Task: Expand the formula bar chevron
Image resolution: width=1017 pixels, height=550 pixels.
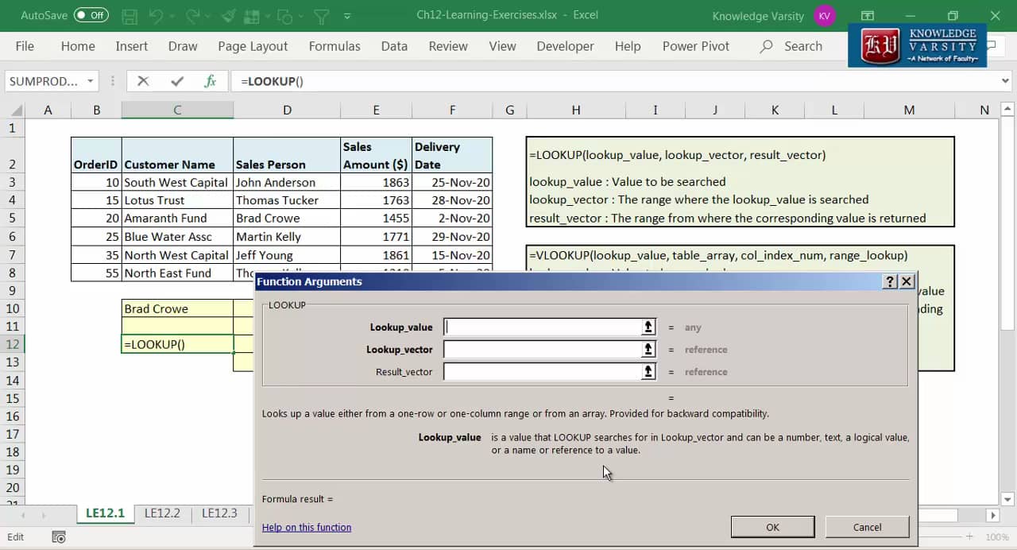Action: [1005, 81]
